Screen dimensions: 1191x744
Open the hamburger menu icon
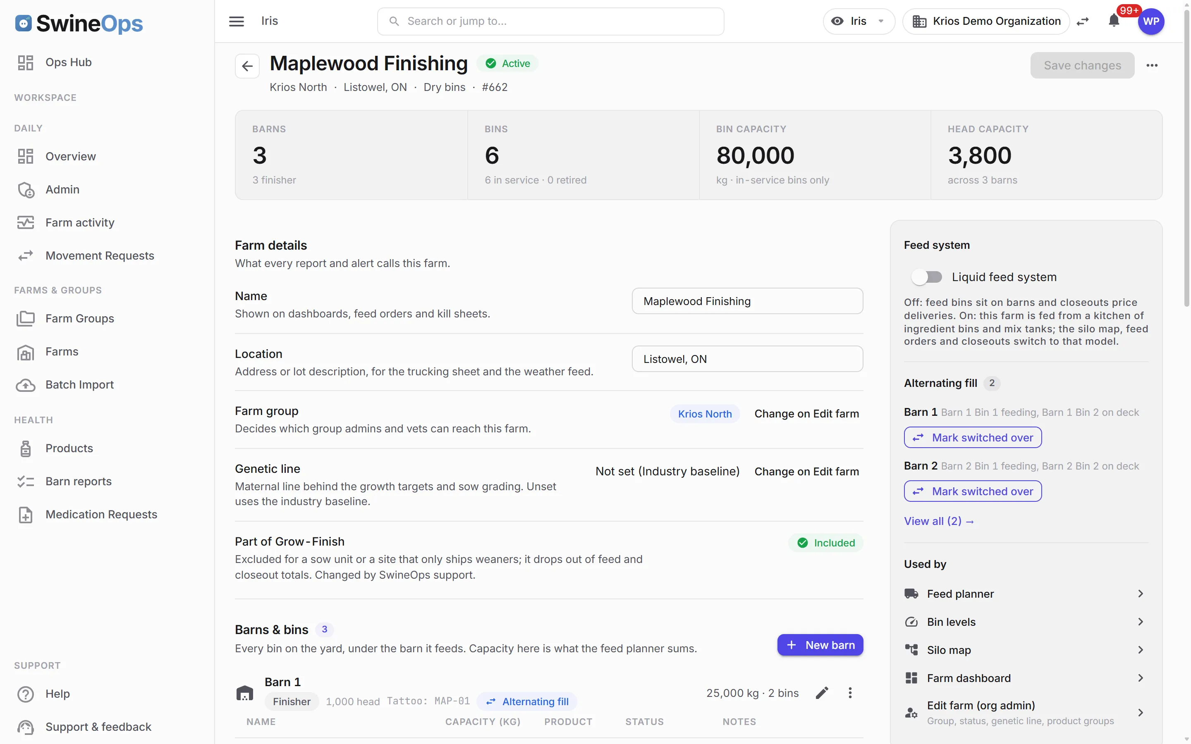pos(236,21)
